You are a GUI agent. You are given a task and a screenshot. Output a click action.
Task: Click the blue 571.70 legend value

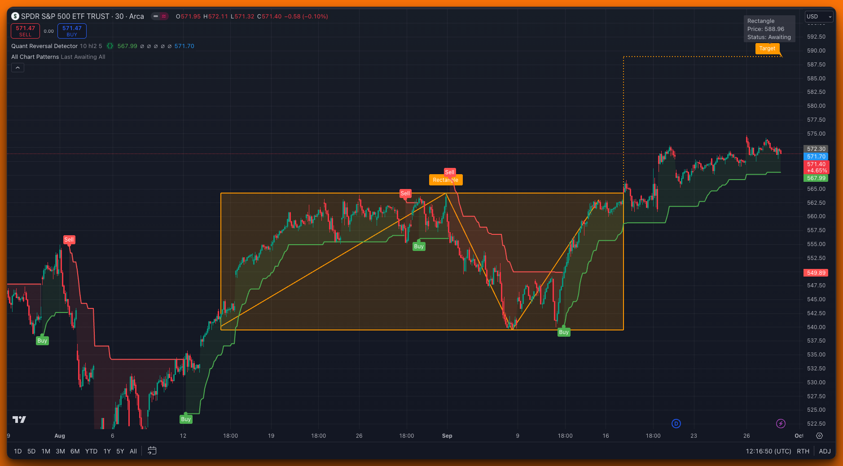pyautogui.click(x=184, y=46)
